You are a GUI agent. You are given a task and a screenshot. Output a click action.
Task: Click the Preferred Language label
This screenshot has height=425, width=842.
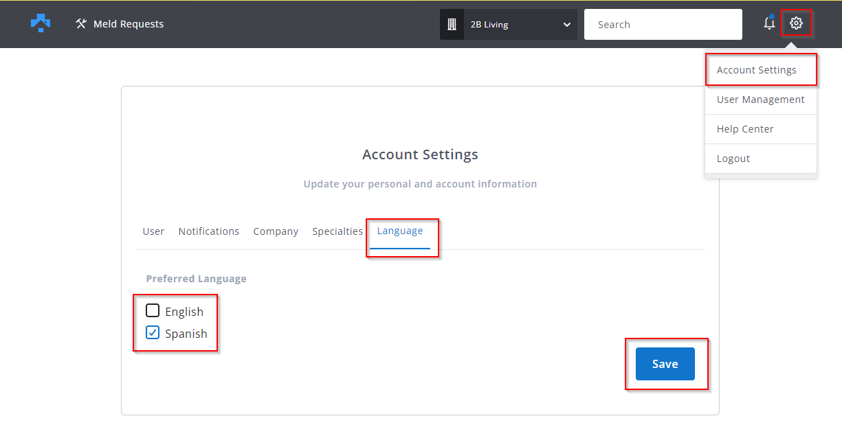[197, 279]
